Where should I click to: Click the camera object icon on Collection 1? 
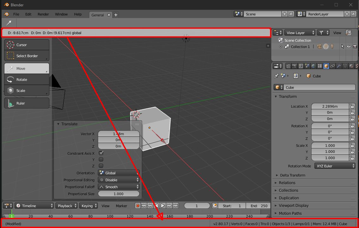319,47
